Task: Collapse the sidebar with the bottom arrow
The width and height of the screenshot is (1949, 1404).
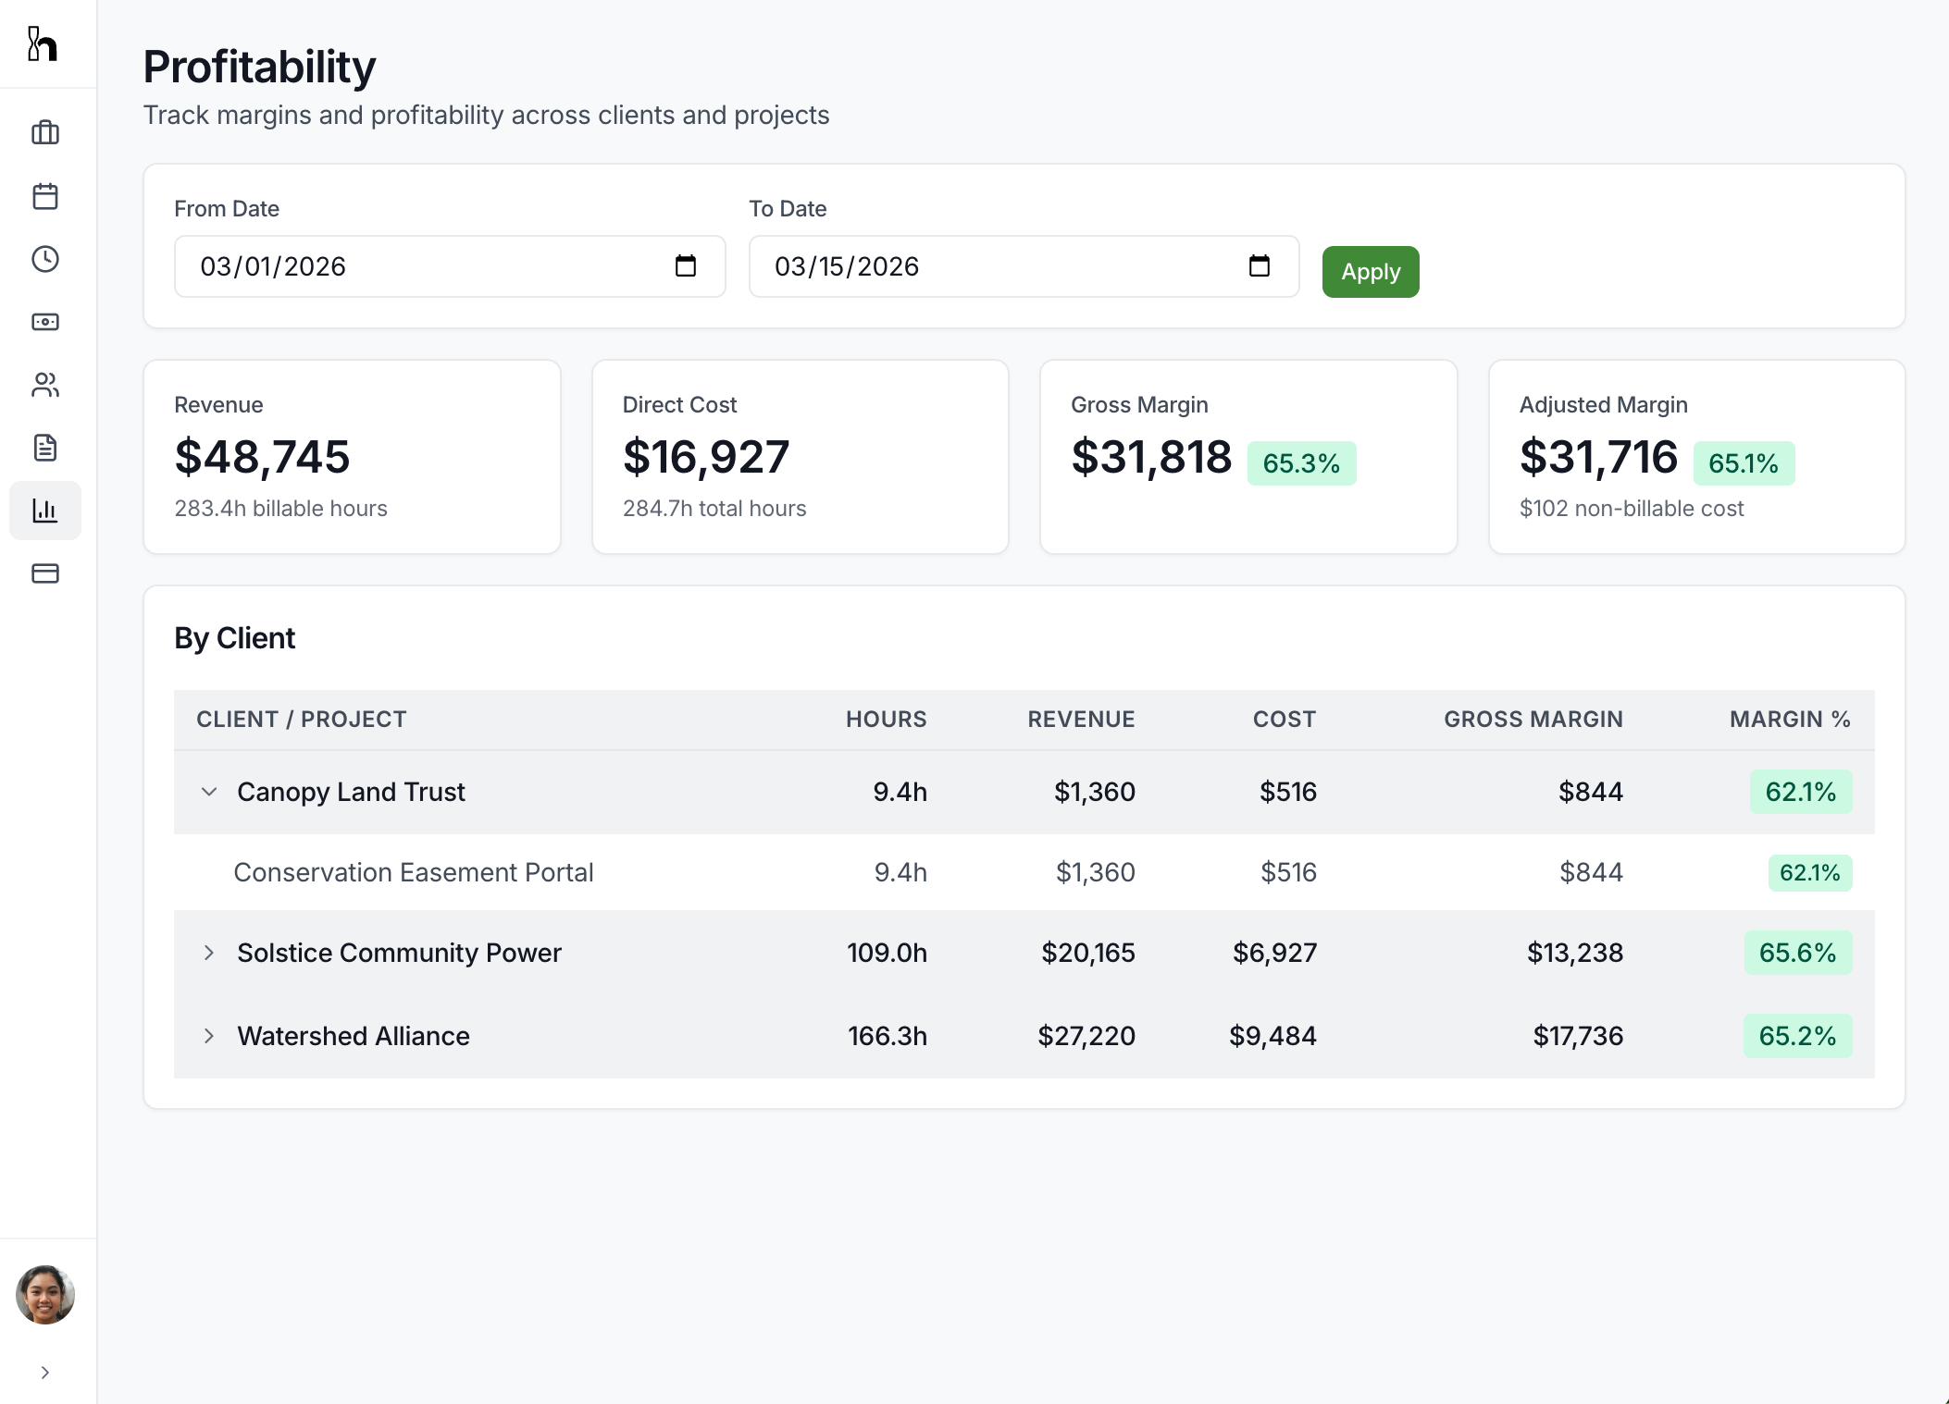Action: (45, 1373)
